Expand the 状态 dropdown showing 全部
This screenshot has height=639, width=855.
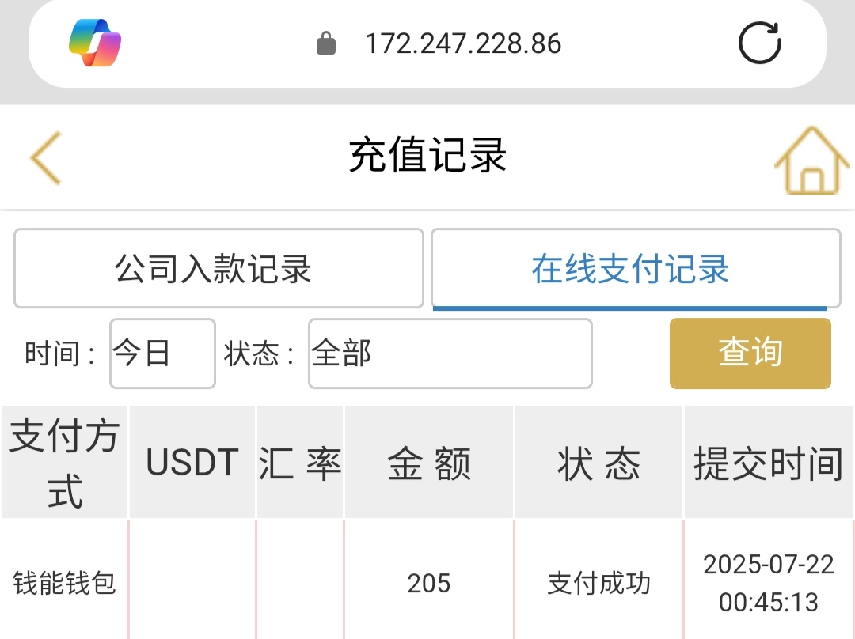(450, 354)
